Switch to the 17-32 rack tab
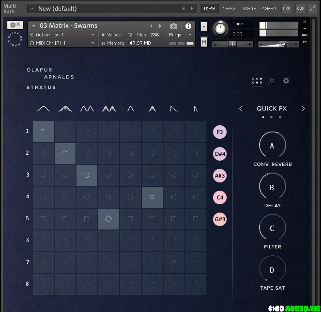Viewport: 321px width, 312px height. pos(229,9)
